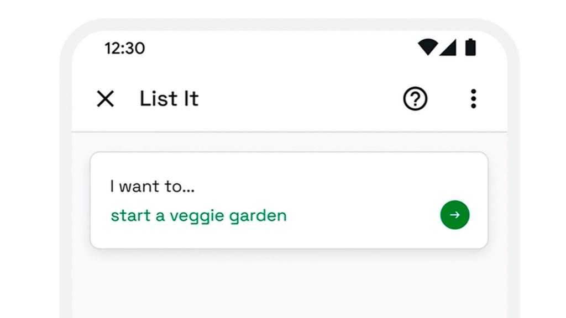
Task: Tap the 12:30 clock display
Action: click(x=124, y=49)
